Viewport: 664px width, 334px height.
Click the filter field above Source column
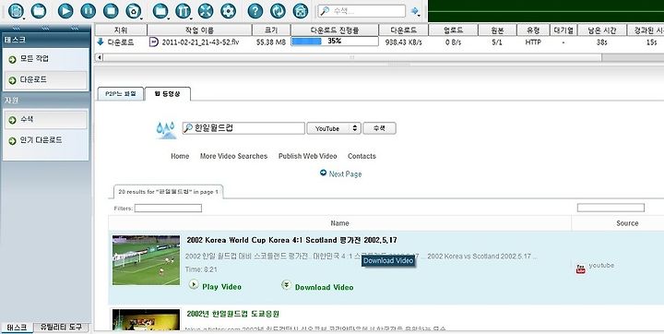click(x=611, y=208)
